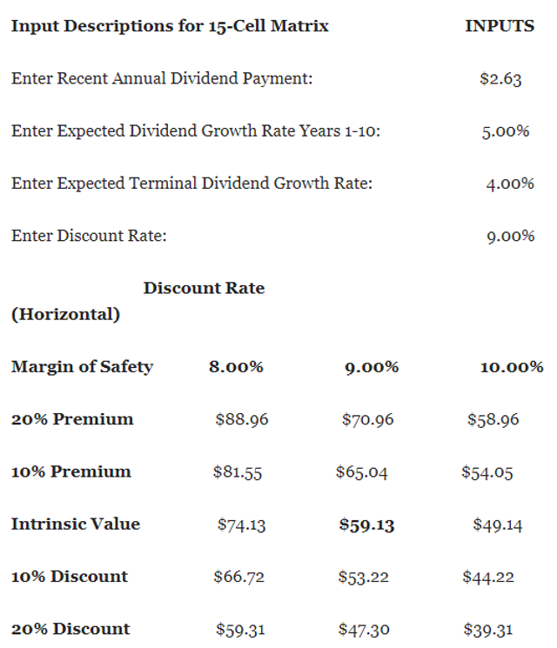The image size is (557, 648).
Task: Click the Margin of Safety row label
Action: pyautogui.click(x=82, y=367)
